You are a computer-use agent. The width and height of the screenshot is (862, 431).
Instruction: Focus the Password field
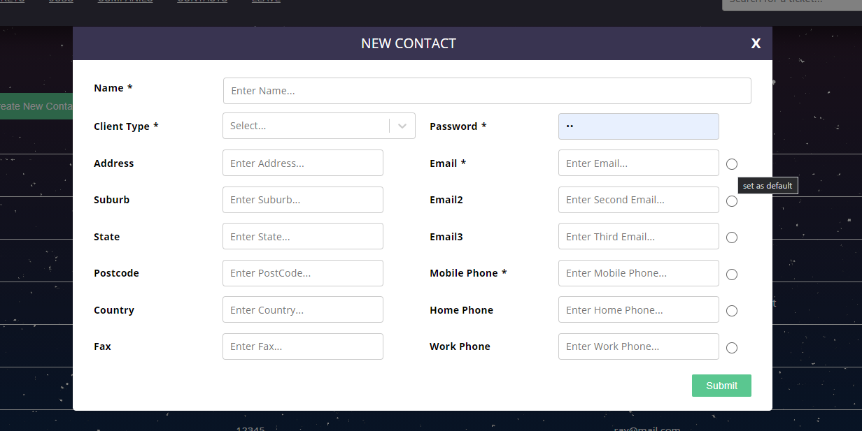[x=638, y=126]
